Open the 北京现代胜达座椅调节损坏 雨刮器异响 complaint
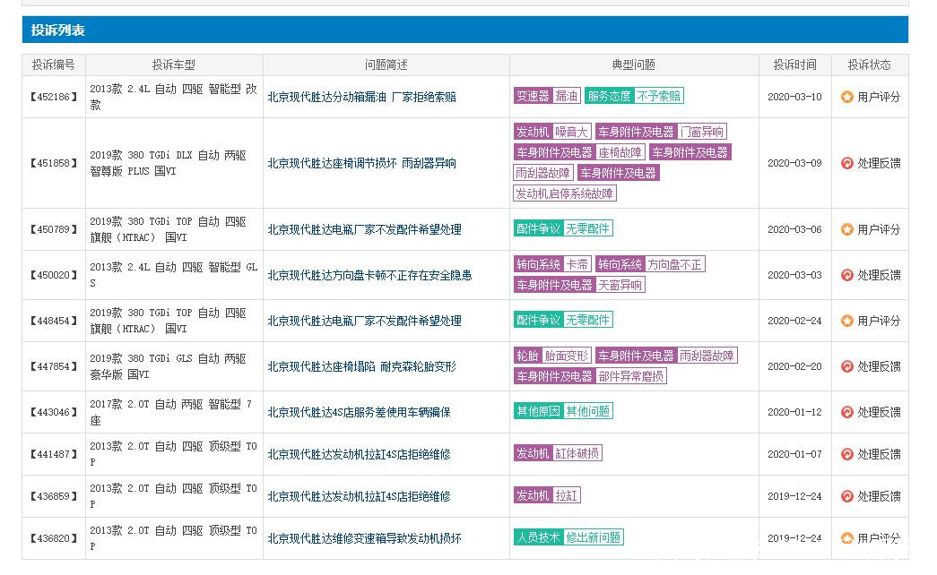Viewport: 937px width, 575px height. tap(361, 163)
